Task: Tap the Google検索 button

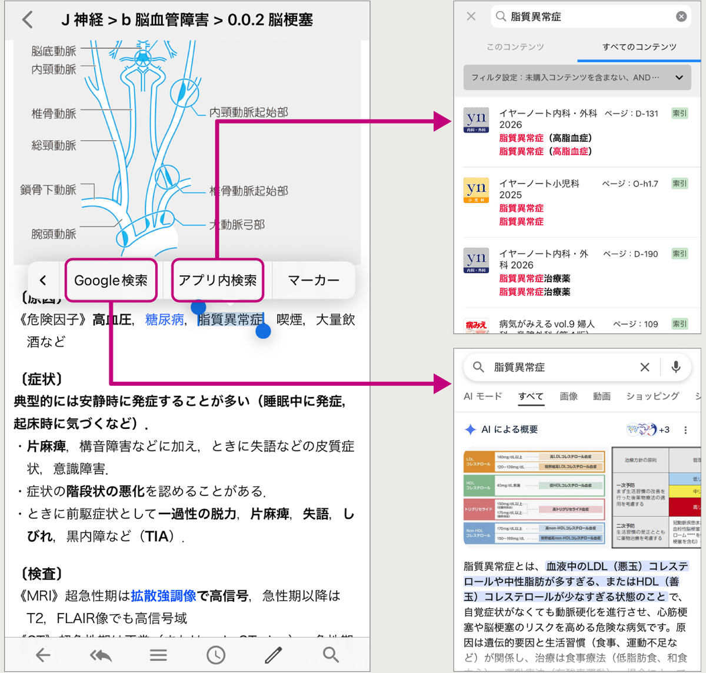Action: click(111, 281)
